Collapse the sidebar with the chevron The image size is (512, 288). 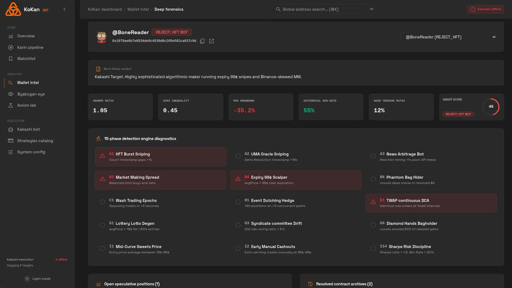(64, 9)
